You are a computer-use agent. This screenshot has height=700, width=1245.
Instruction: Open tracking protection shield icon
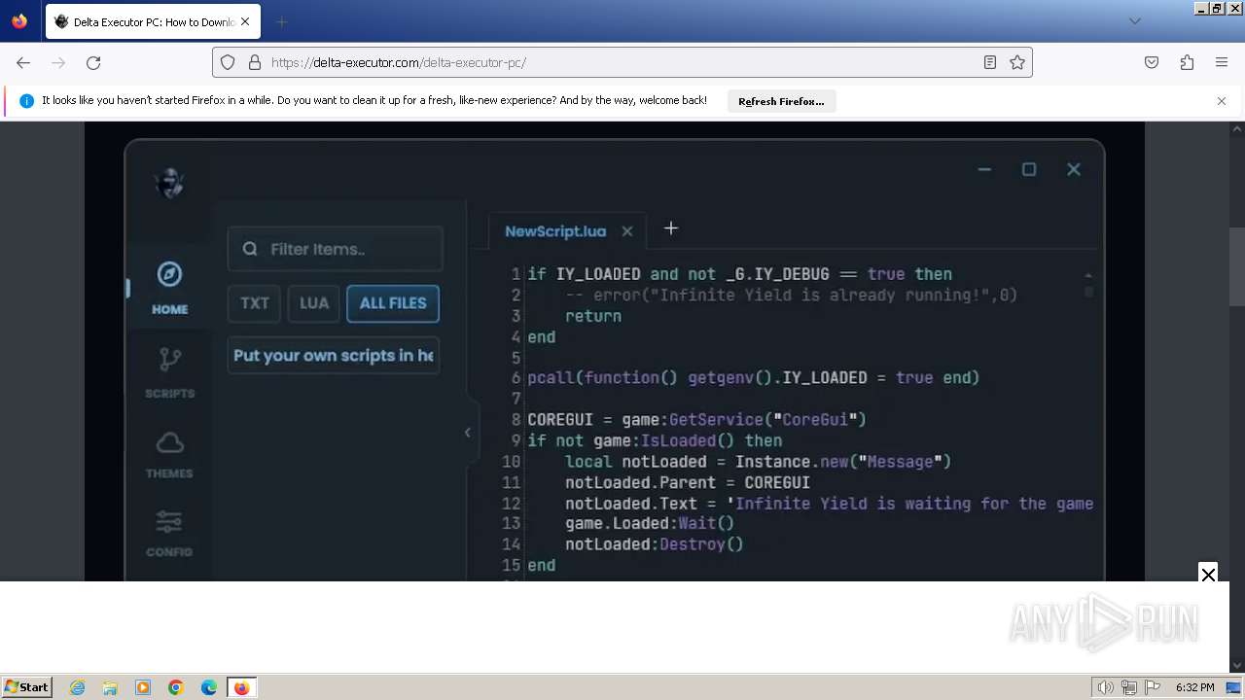point(228,62)
